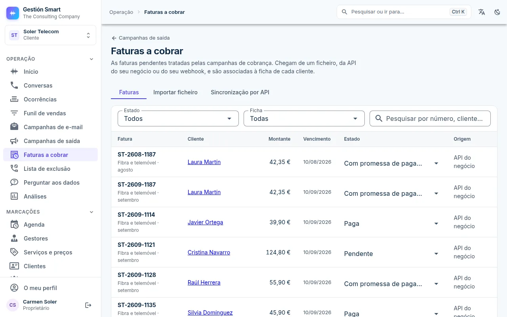The height and width of the screenshot is (317, 507).
Task: Click the logout icon beside Carmen Soler
Action: click(x=88, y=305)
